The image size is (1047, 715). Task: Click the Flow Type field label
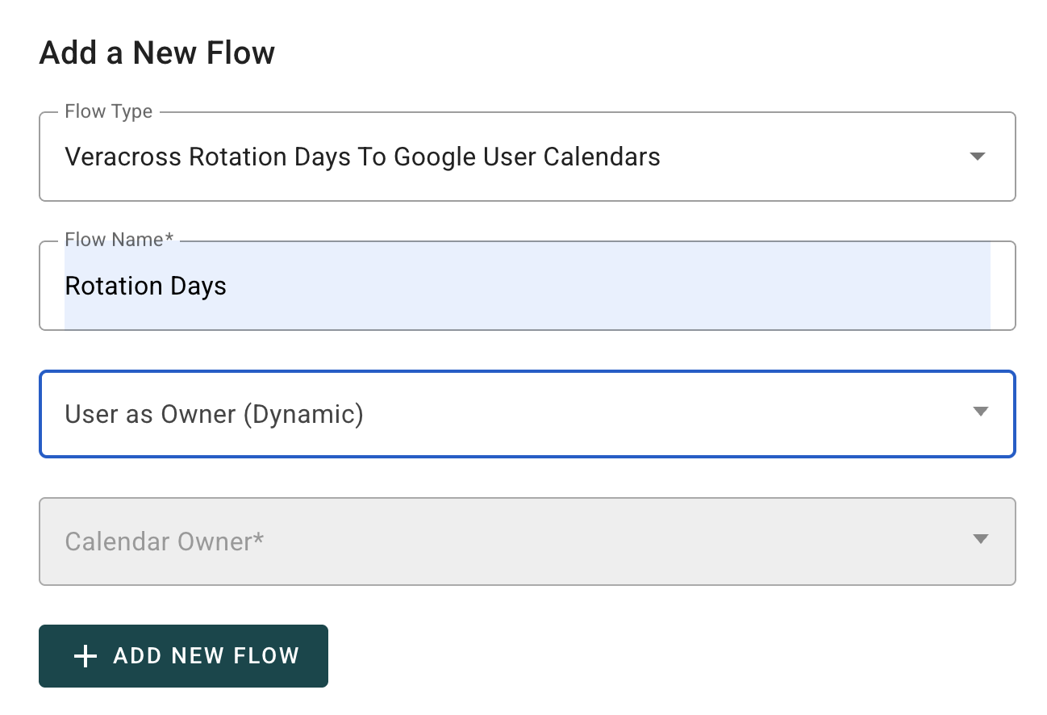click(108, 112)
